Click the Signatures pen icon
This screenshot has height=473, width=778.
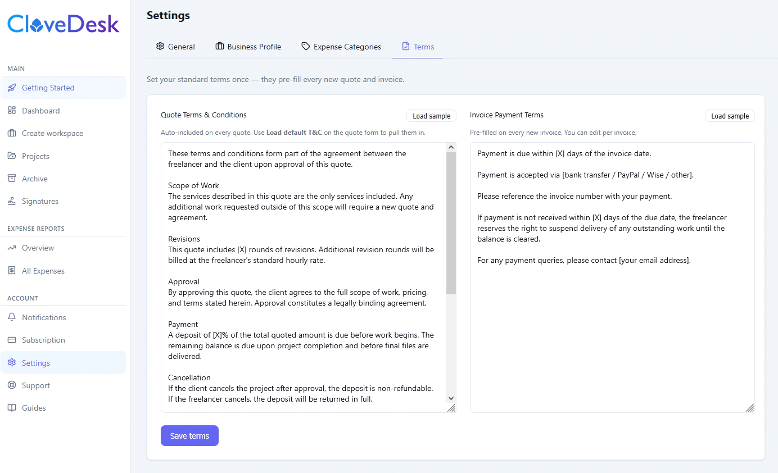click(x=12, y=201)
